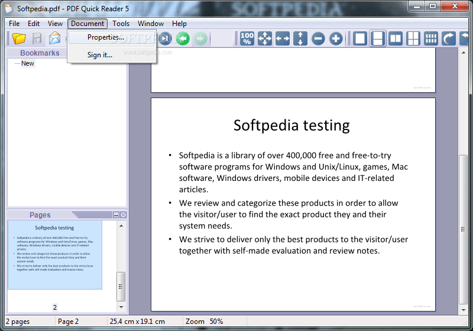Click the 'Softpedia testing' page title
The image size is (473, 331).
click(x=291, y=125)
